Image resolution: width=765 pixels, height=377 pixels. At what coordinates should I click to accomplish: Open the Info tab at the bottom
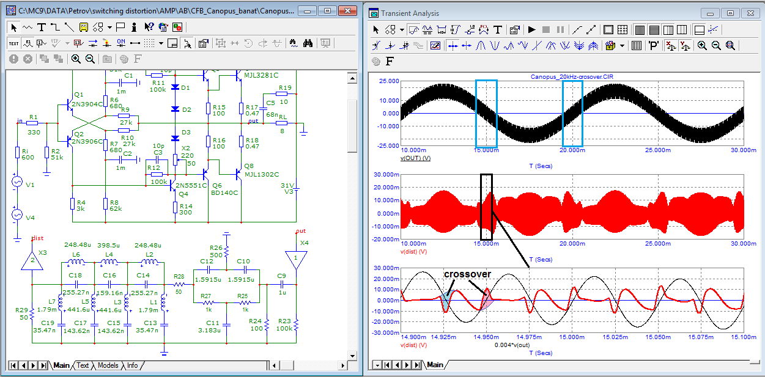coord(133,365)
